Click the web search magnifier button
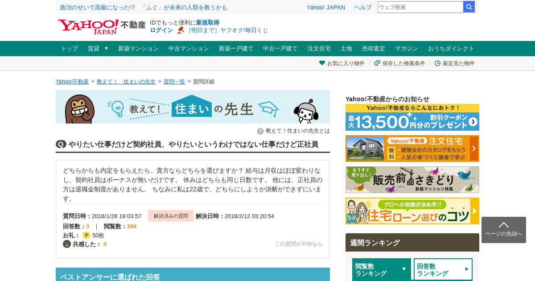535x281 pixels. tap(469, 7)
